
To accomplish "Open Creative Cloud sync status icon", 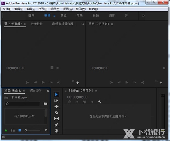I will click(3, 137).
